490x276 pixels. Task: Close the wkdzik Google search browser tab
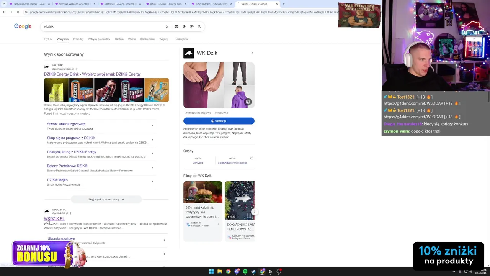(x=277, y=4)
